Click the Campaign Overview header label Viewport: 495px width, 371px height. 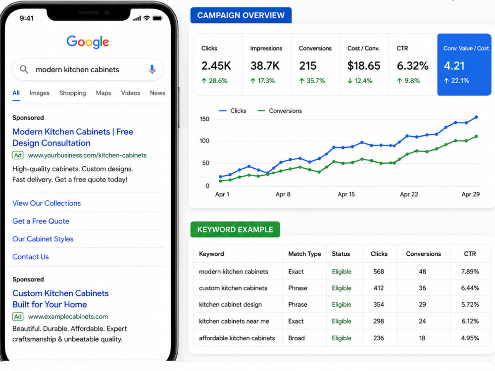point(241,15)
